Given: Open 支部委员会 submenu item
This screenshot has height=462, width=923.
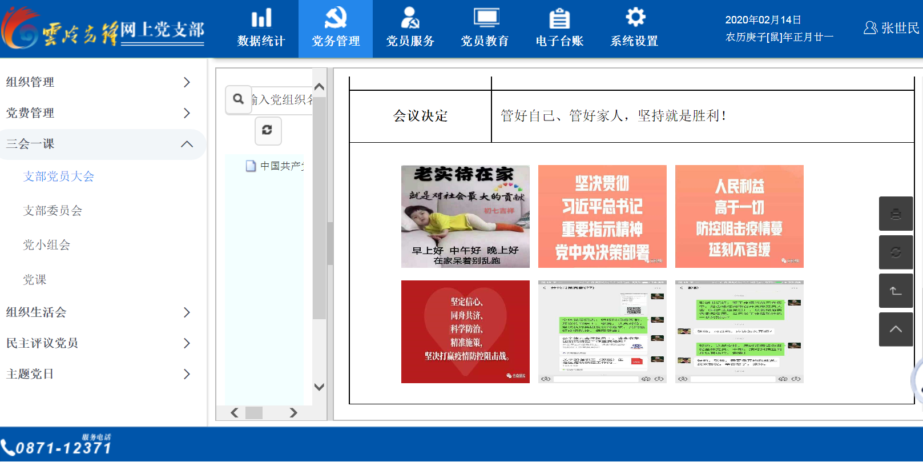Looking at the screenshot, I should point(53,211).
